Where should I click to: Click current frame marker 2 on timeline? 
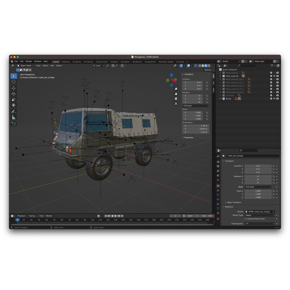tap(17, 220)
